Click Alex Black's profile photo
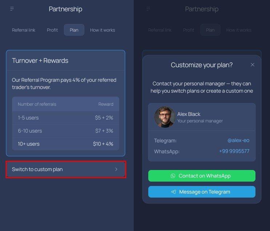Screen dimensions: 270x231 coord(165,117)
